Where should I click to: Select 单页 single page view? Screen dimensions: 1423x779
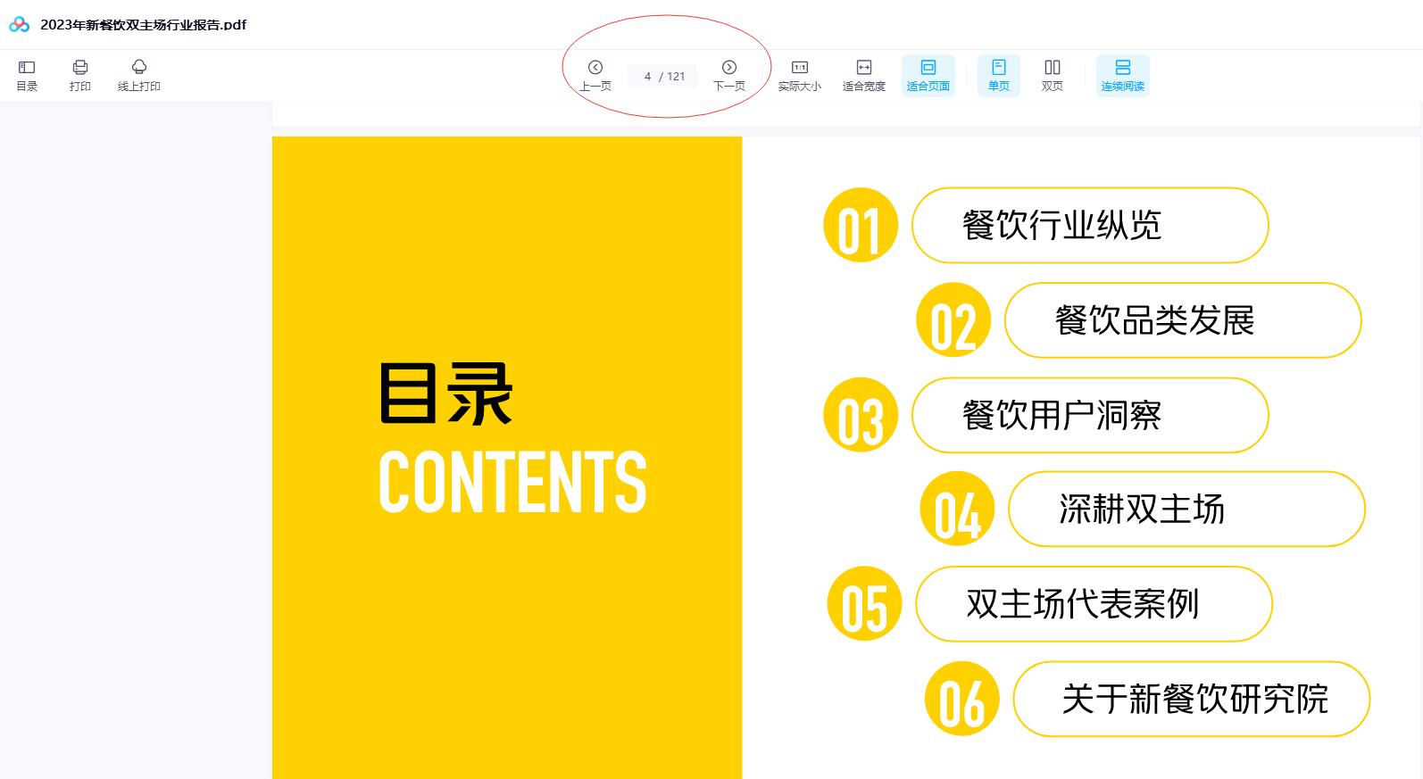(998, 76)
